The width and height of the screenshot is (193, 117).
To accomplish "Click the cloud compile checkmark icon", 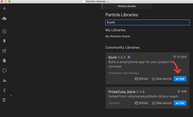I will (4, 18).
